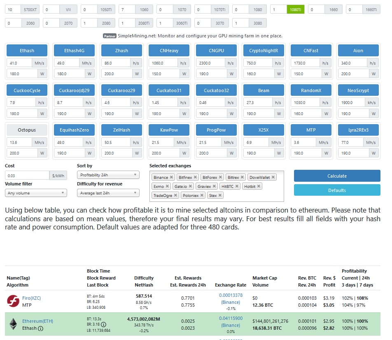Open the Firo(XZC) coin link
This screenshot has width=392, height=340.
[31, 298]
